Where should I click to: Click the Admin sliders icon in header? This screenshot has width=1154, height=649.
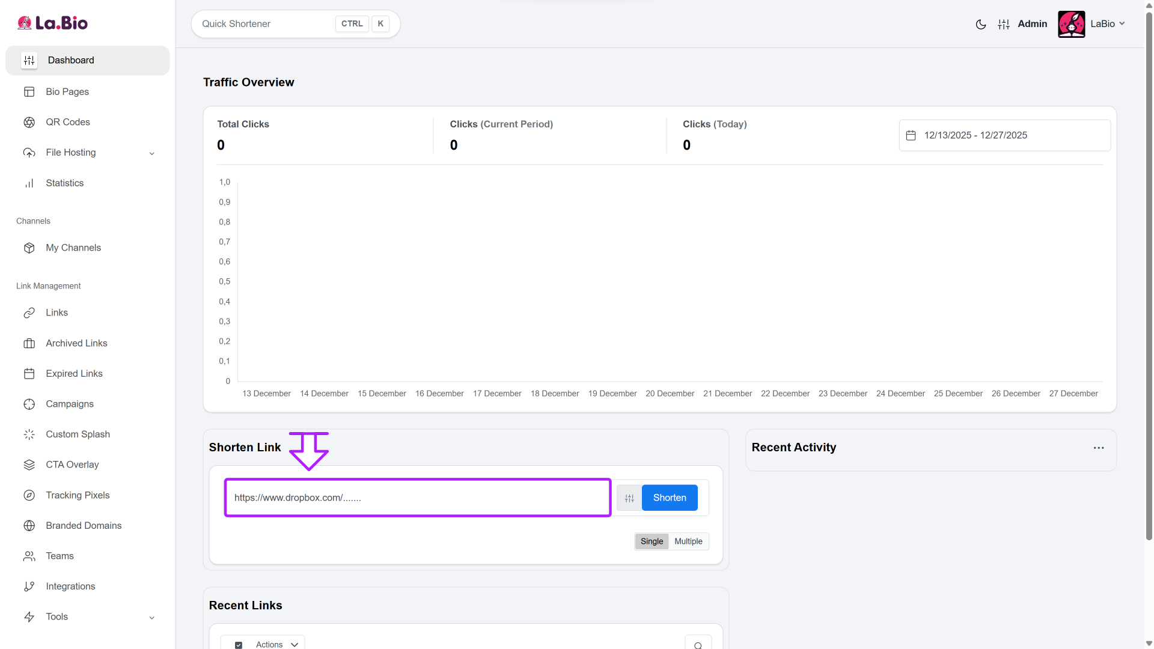point(1003,24)
